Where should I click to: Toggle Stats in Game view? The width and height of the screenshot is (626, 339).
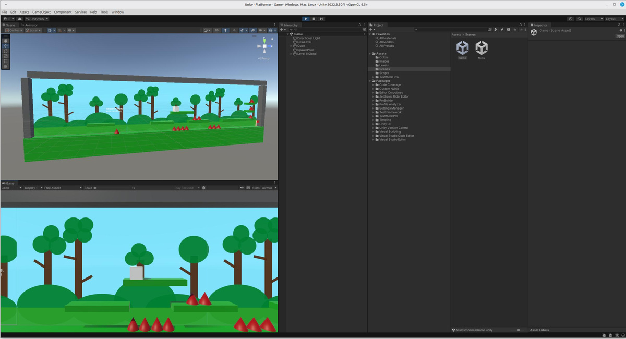click(x=256, y=188)
